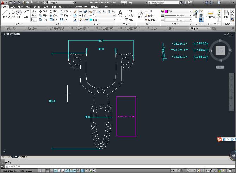Click the Move tool in Modify panel
Screen dimensions: 236x173
[x=43, y=11]
